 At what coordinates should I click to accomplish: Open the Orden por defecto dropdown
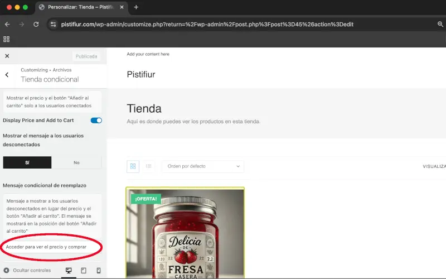click(x=203, y=166)
